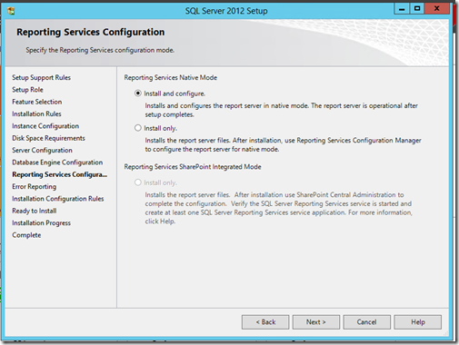The image size is (459, 345).
Task: Click 'Specify the Reporting Services configuration mode' text
Action: pos(100,50)
